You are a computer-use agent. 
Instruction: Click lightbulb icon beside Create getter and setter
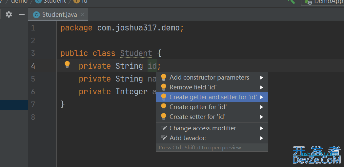point(164,97)
